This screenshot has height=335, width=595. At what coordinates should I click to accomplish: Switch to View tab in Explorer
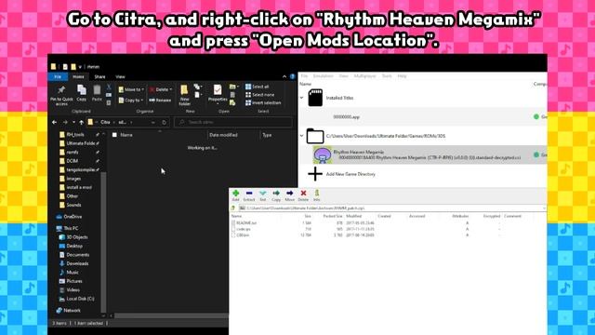click(x=120, y=76)
